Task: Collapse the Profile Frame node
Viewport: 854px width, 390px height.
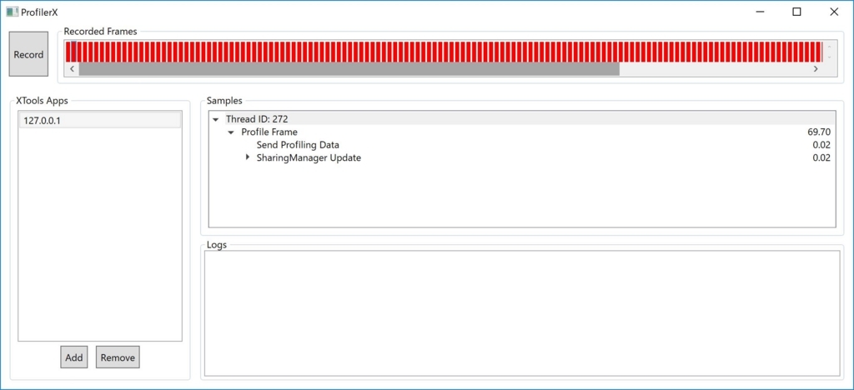Action: (231, 132)
